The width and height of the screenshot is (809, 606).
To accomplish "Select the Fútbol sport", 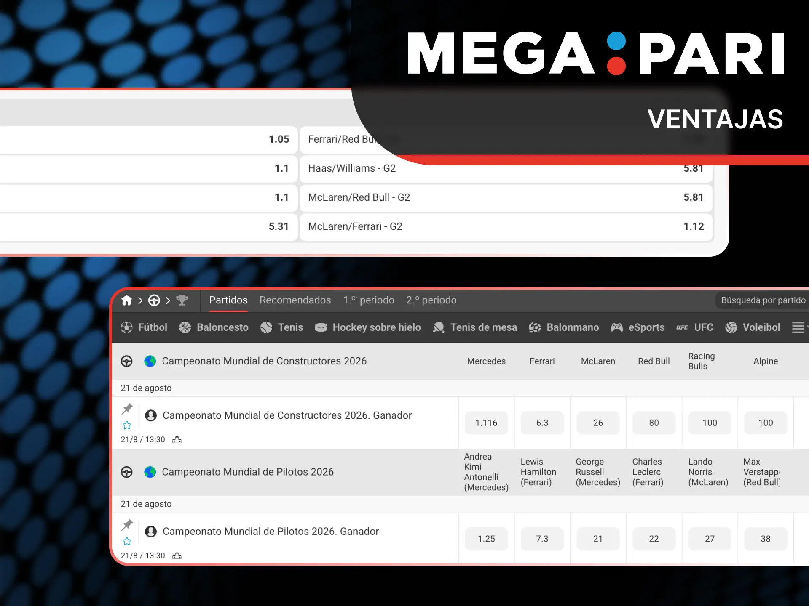I will pyautogui.click(x=144, y=327).
